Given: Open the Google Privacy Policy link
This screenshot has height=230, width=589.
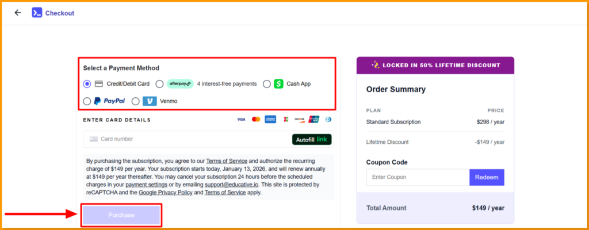Looking at the screenshot, I should 165,193.
